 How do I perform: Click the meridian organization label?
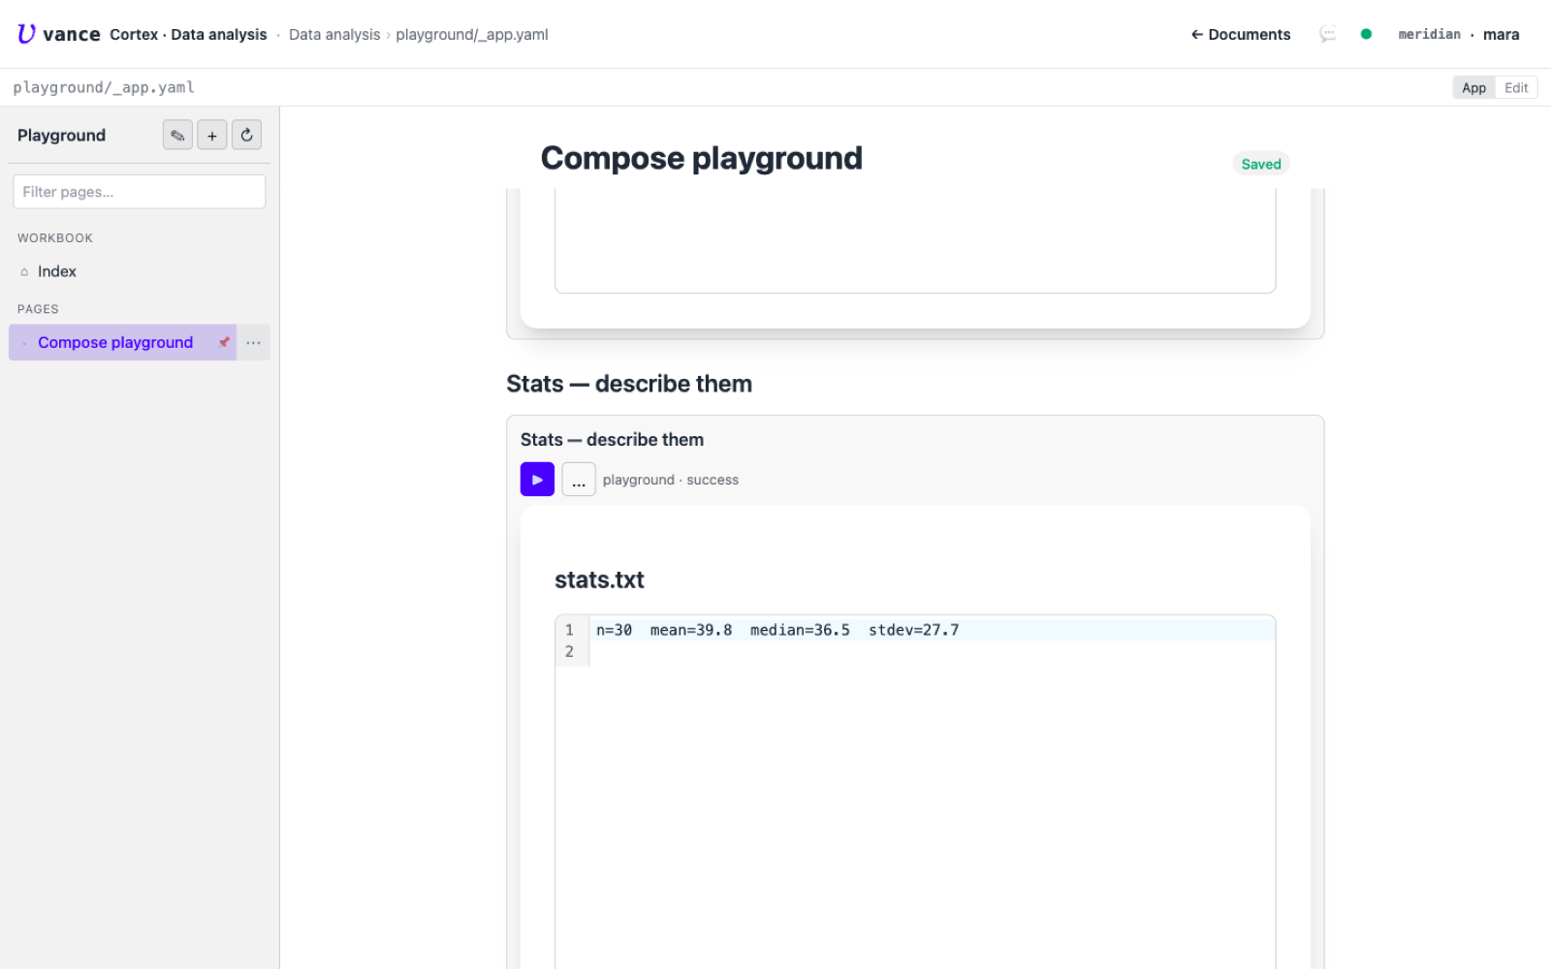[1429, 34]
